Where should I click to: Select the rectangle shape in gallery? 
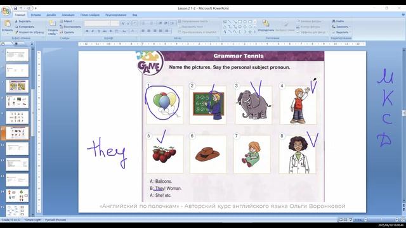point(240,22)
